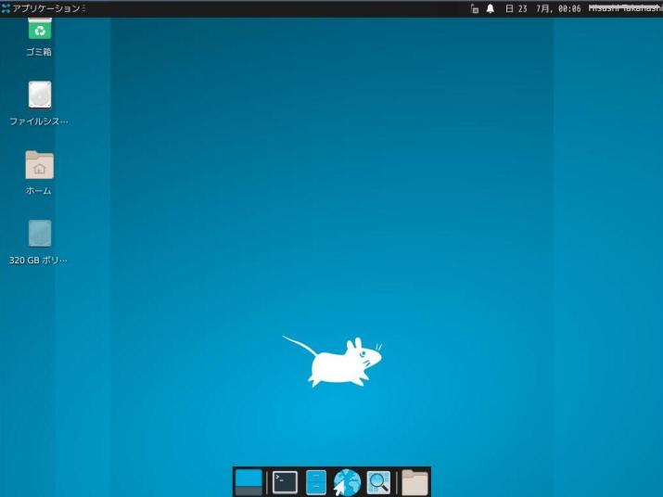Screen dimensions: 663x497
Task: Open the ホーム home folder icon
Action: click(x=39, y=164)
